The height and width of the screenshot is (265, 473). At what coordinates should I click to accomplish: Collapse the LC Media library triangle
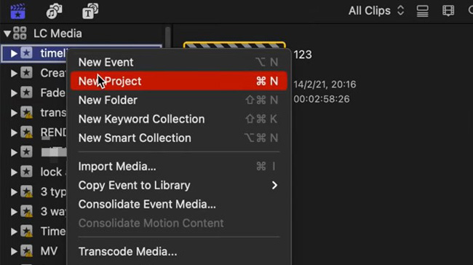coord(7,33)
